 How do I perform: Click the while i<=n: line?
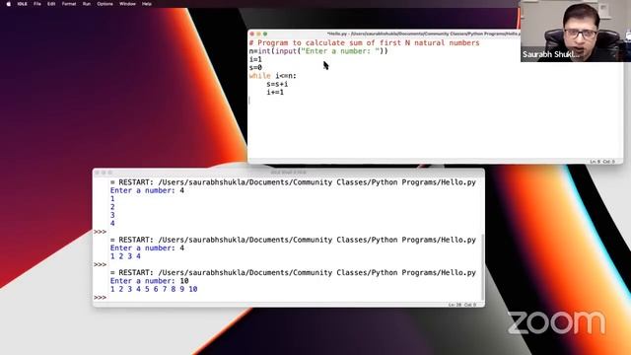(x=272, y=76)
